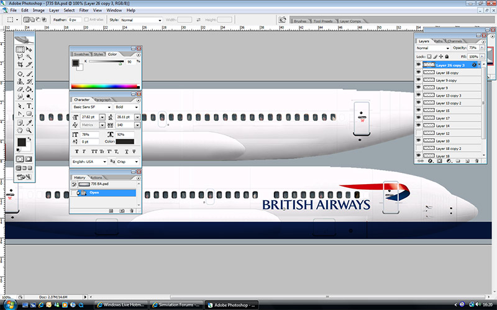Switch to the Swatches tab
The width and height of the screenshot is (497, 310).
point(81,55)
